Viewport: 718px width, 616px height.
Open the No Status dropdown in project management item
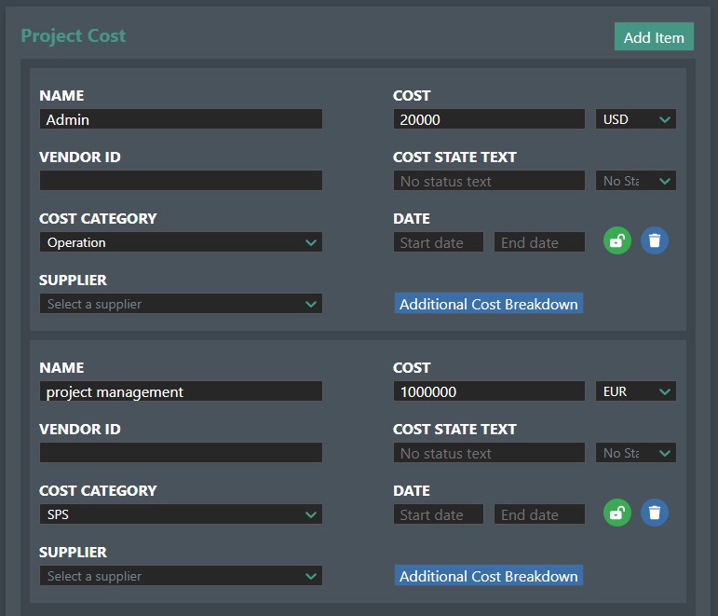click(x=635, y=453)
